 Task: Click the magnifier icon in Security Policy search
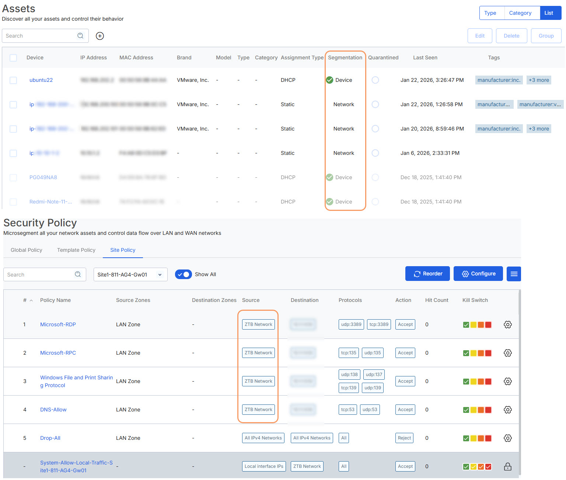(x=78, y=274)
